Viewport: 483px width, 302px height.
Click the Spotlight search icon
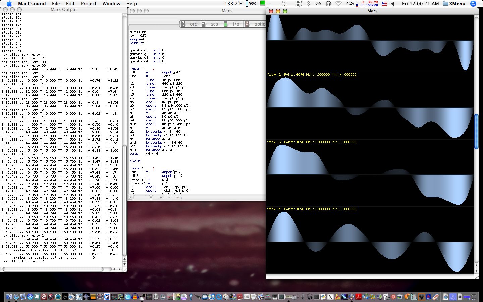click(473, 3)
